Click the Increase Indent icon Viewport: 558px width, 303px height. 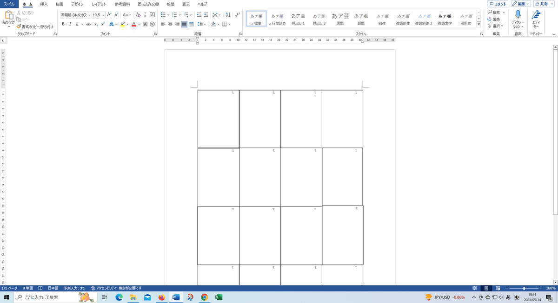[x=206, y=15]
